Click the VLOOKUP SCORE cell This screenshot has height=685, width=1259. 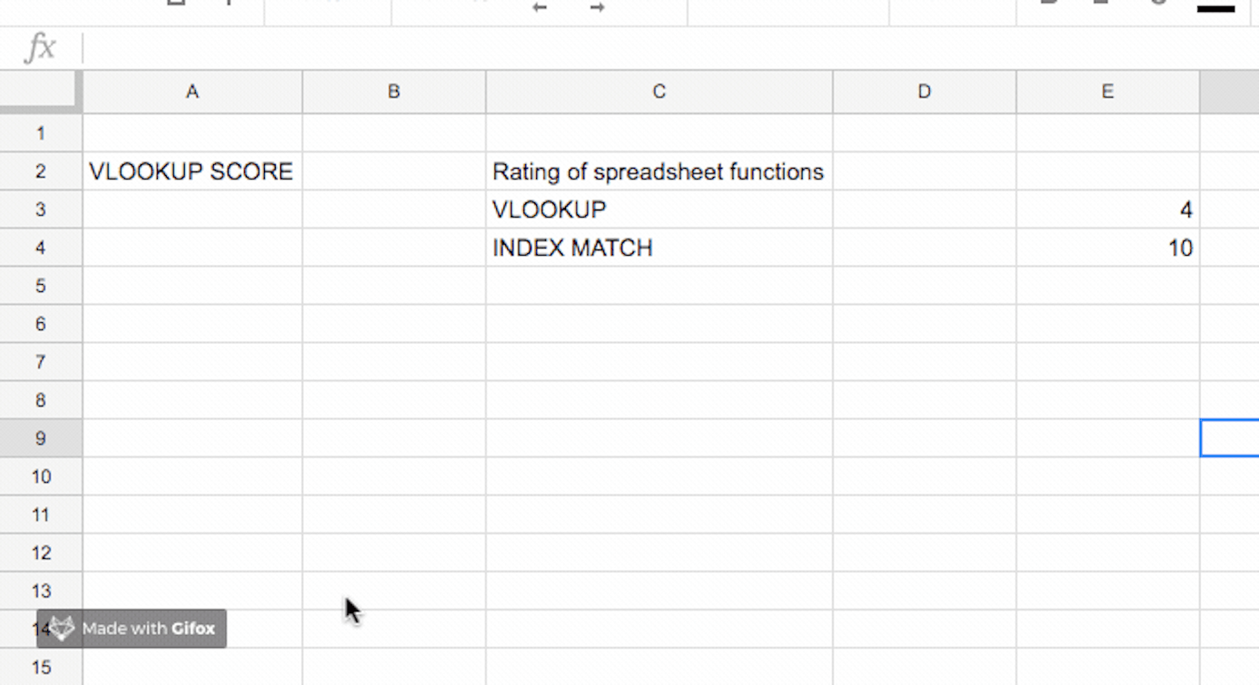coord(191,171)
